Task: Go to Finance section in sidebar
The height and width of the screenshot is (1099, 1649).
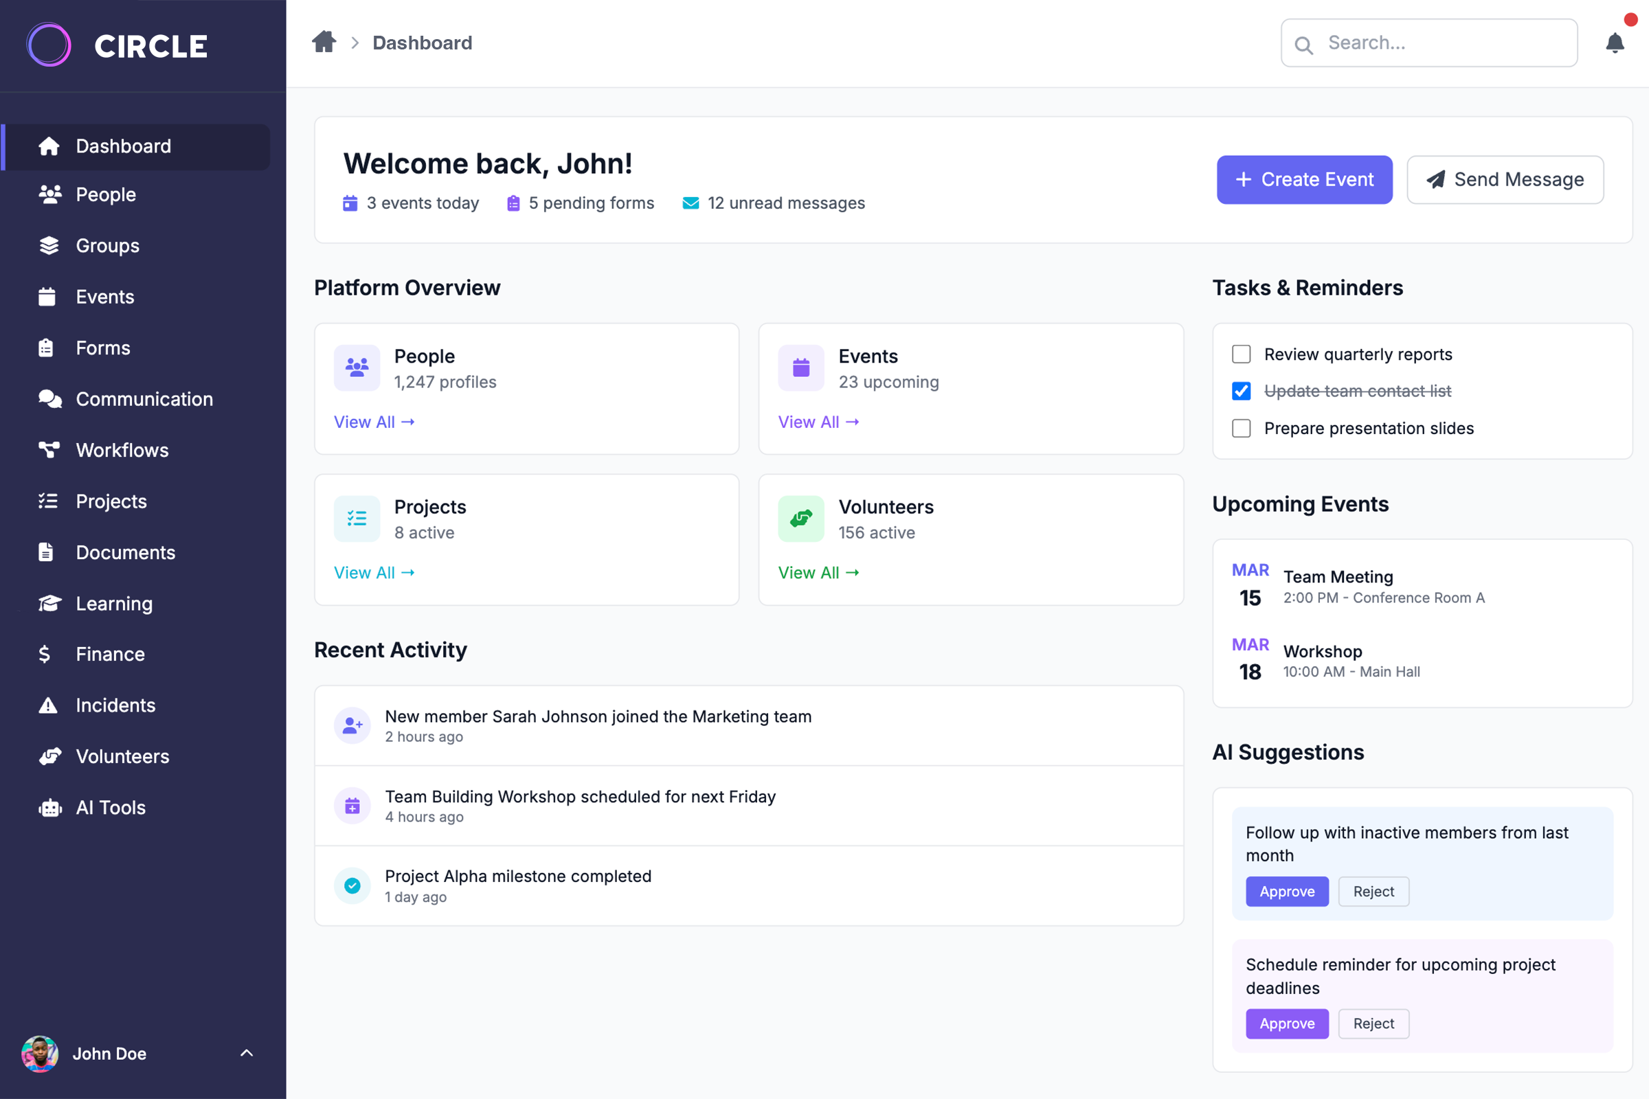Action: tap(110, 654)
